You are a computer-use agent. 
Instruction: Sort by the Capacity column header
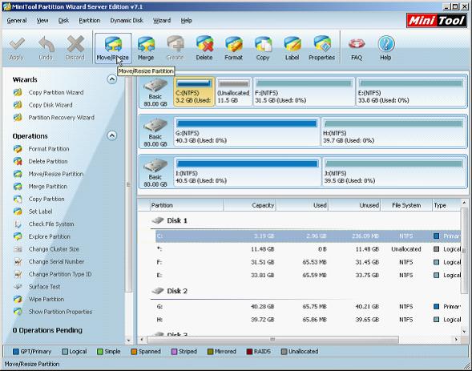coord(249,205)
